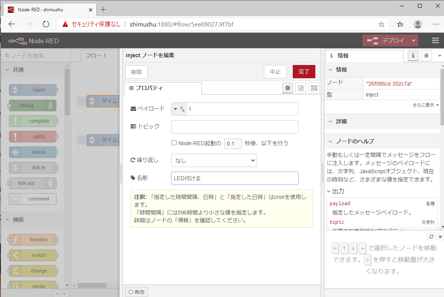
Task: Collapse the 機能 palette category
Action: (33, 220)
